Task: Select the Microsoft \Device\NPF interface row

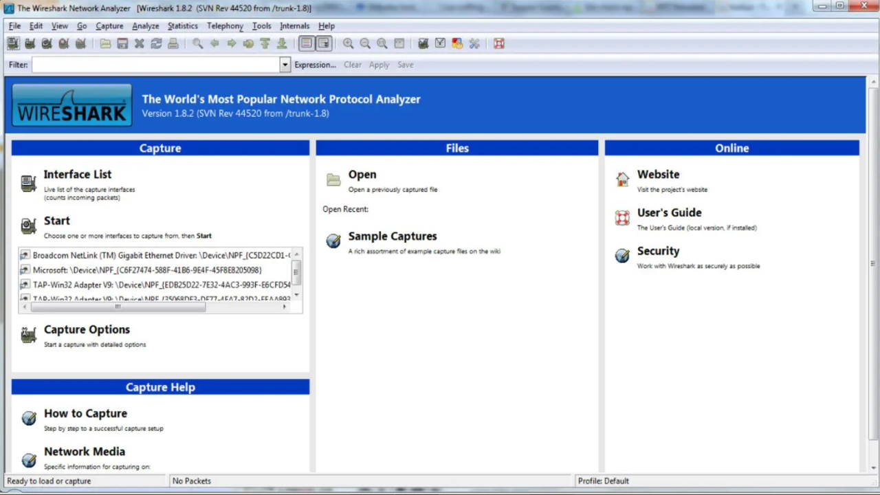Action: pyautogui.click(x=155, y=270)
